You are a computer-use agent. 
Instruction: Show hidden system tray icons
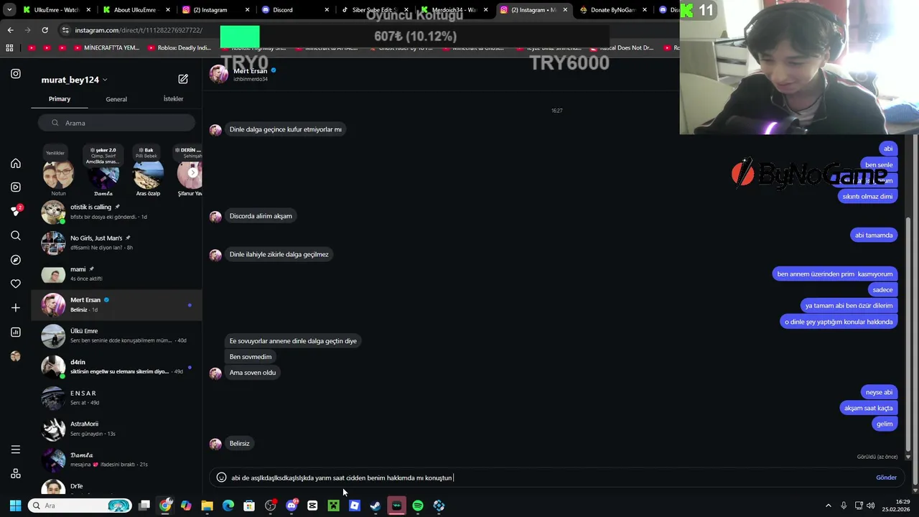click(828, 506)
